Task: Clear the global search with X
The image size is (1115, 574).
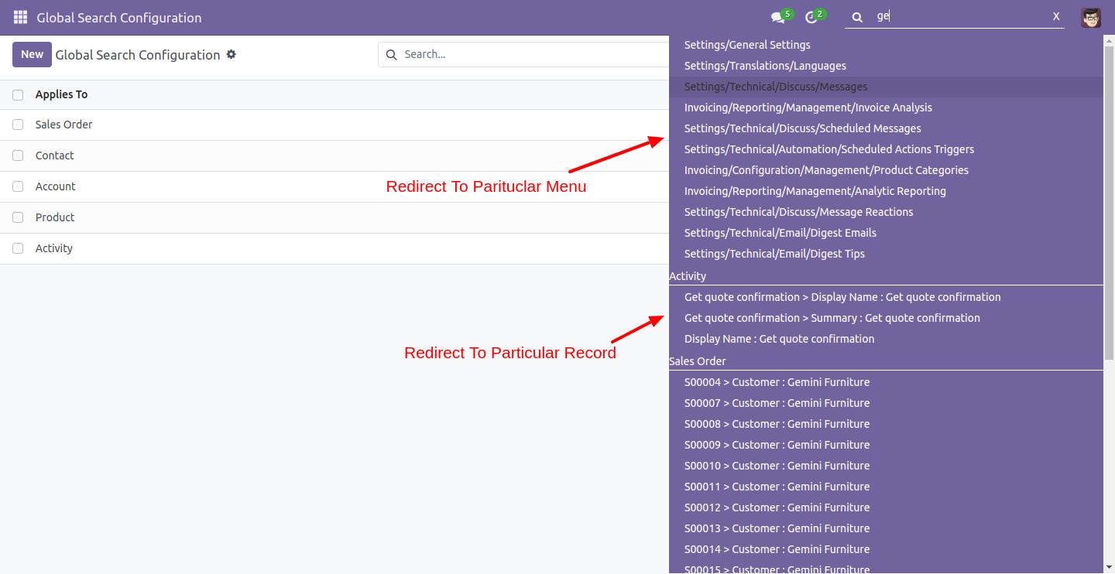Action: point(1056,16)
